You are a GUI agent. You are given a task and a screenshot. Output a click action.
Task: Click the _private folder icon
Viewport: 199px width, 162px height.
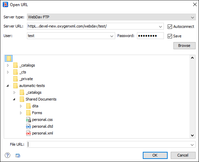(x=15, y=79)
